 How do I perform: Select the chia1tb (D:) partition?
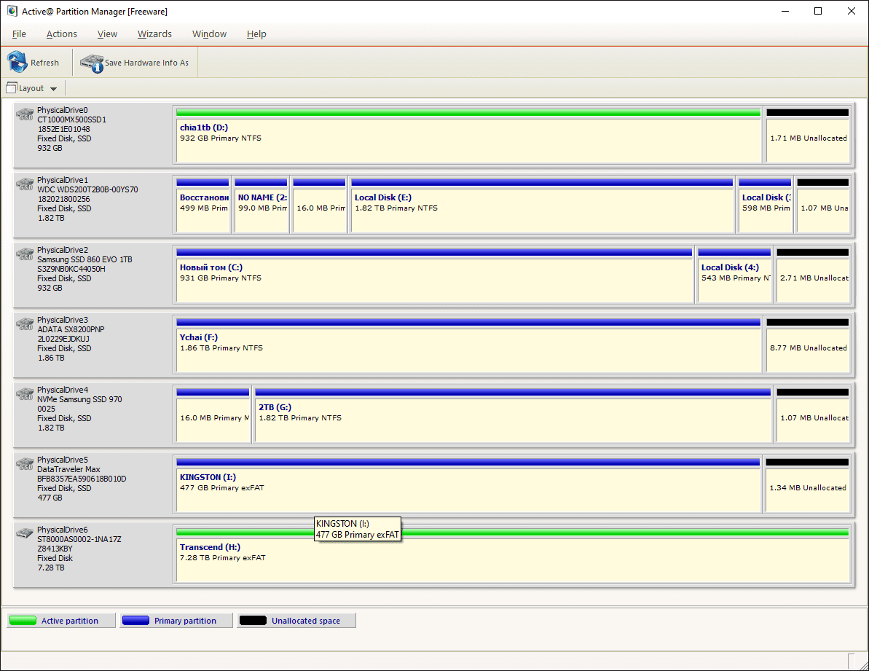tap(468, 136)
